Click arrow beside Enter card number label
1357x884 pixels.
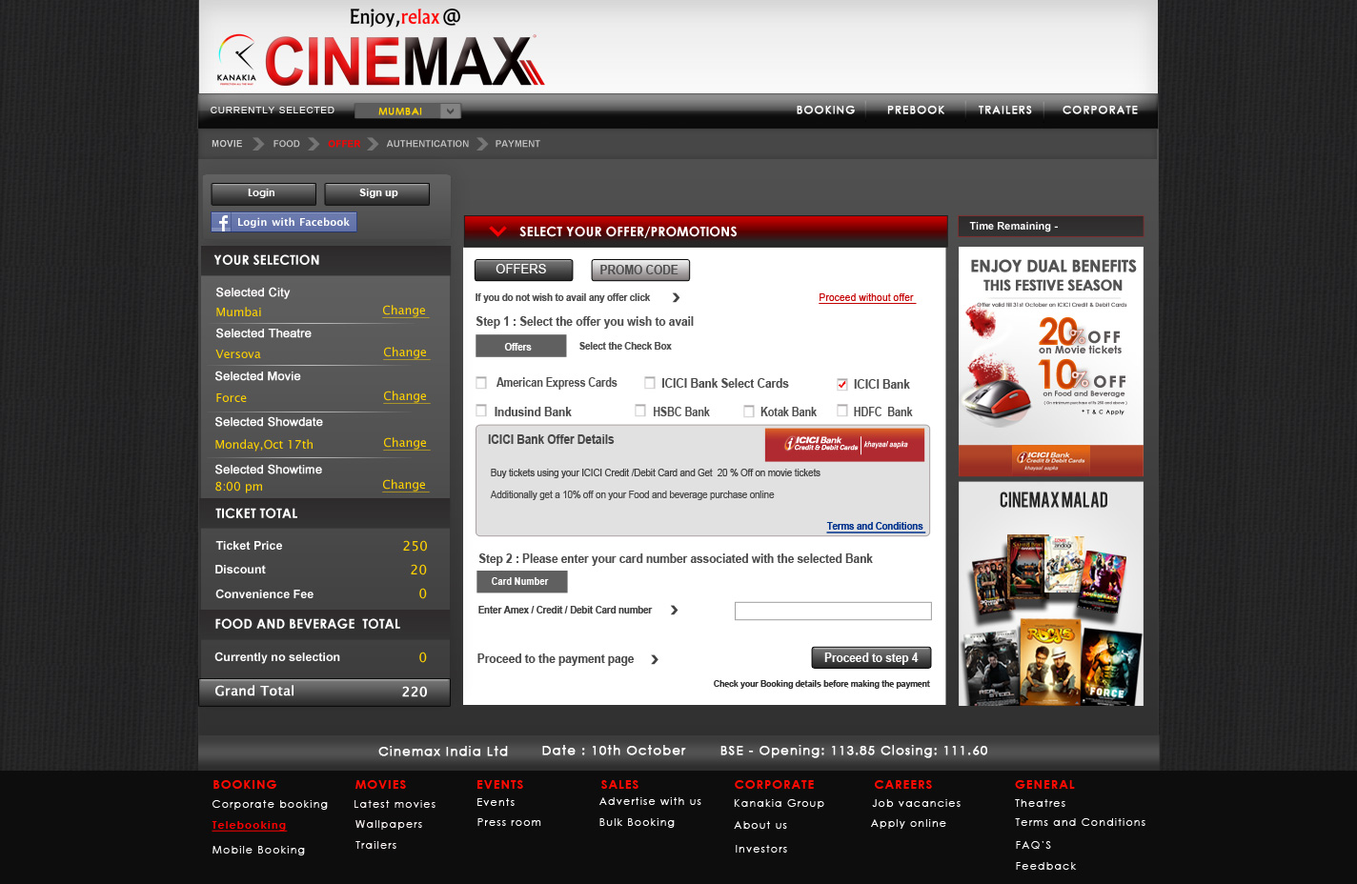click(674, 610)
